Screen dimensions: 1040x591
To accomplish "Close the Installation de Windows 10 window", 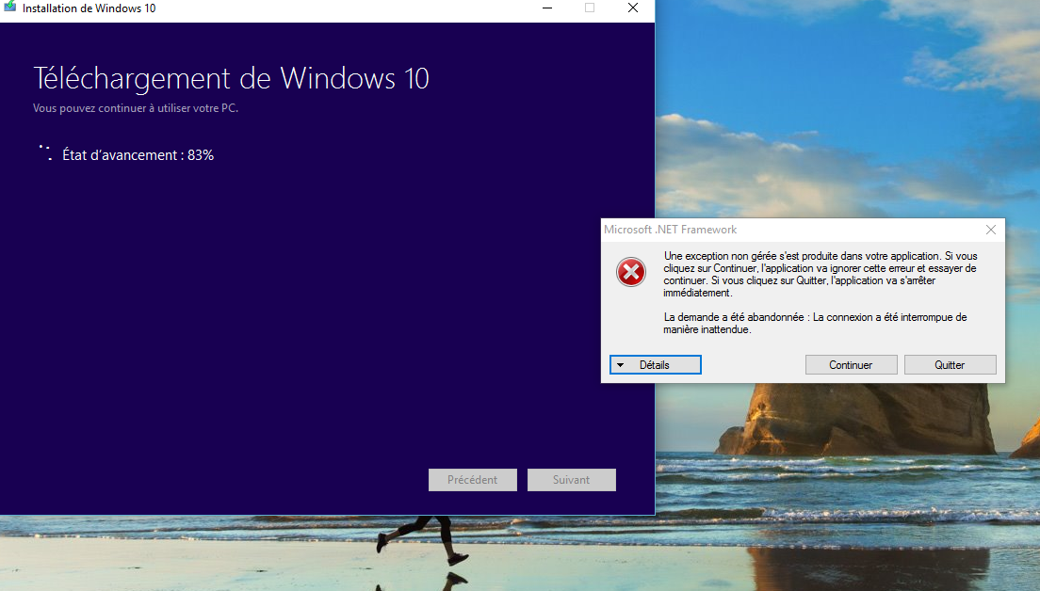I will click(633, 8).
